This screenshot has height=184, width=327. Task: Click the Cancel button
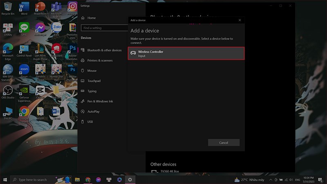pos(224,143)
